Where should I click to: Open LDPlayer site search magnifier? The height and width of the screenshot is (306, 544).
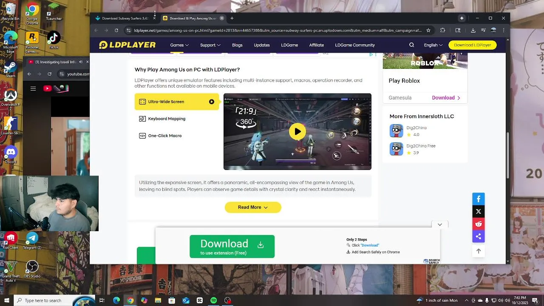click(411, 45)
